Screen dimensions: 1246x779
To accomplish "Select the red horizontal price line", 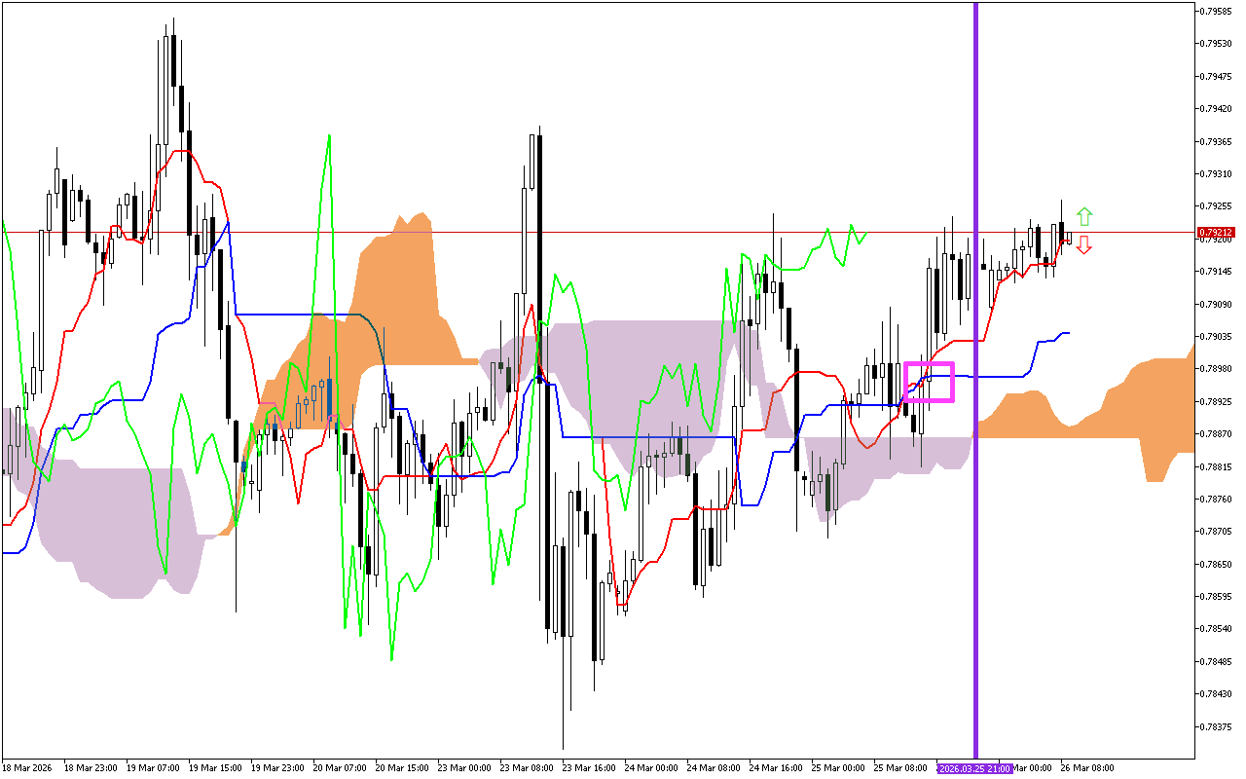I will [x=584, y=233].
